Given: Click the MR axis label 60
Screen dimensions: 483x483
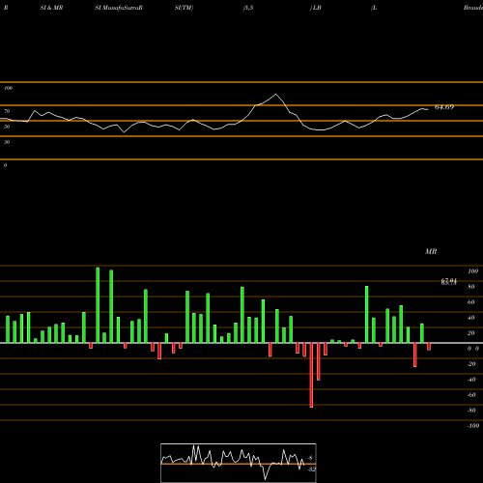Looking at the screenshot, I should (471, 302).
